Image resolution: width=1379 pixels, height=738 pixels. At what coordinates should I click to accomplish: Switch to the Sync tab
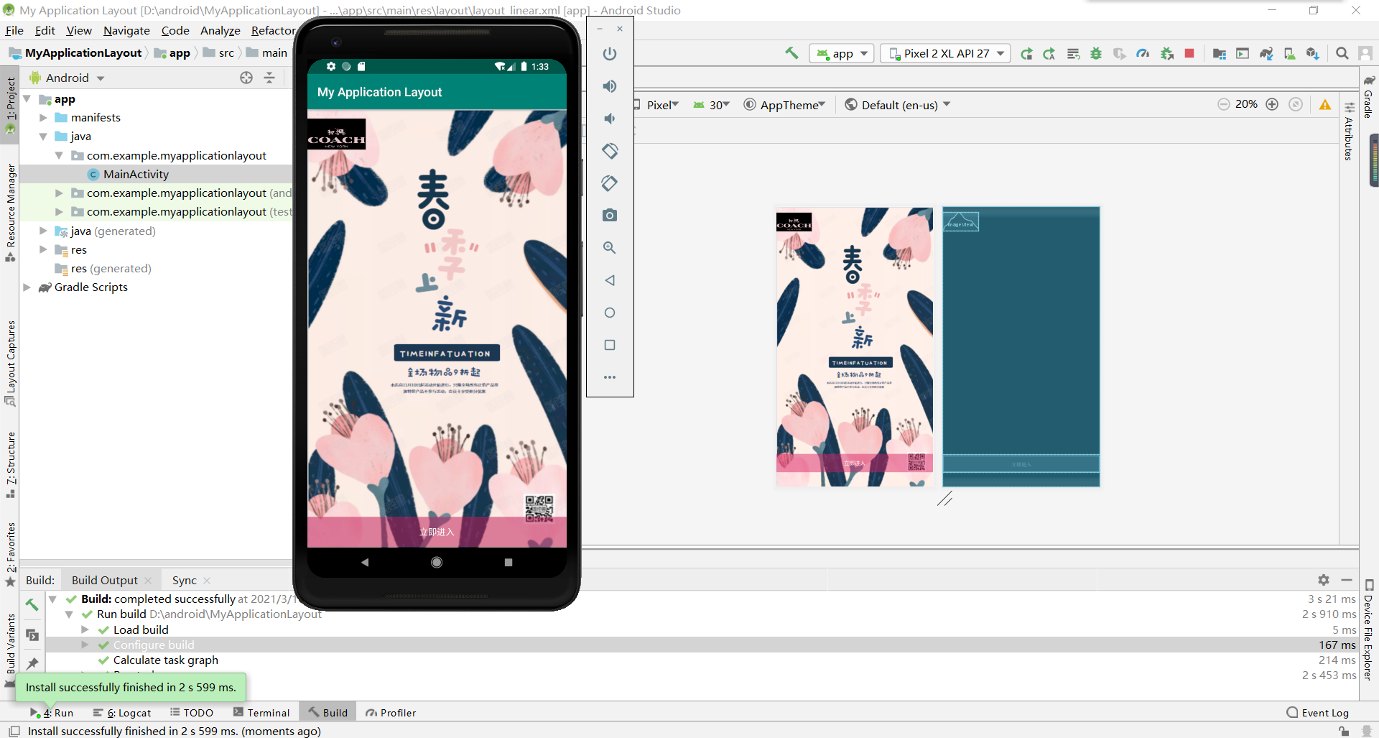pyautogui.click(x=185, y=580)
